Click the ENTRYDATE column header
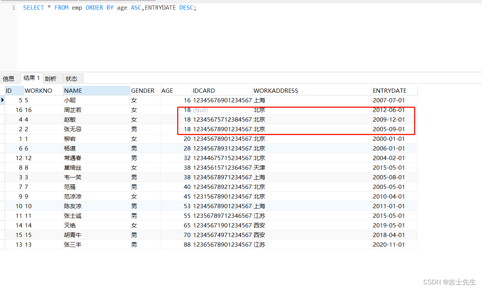482x289 pixels. tap(394, 91)
